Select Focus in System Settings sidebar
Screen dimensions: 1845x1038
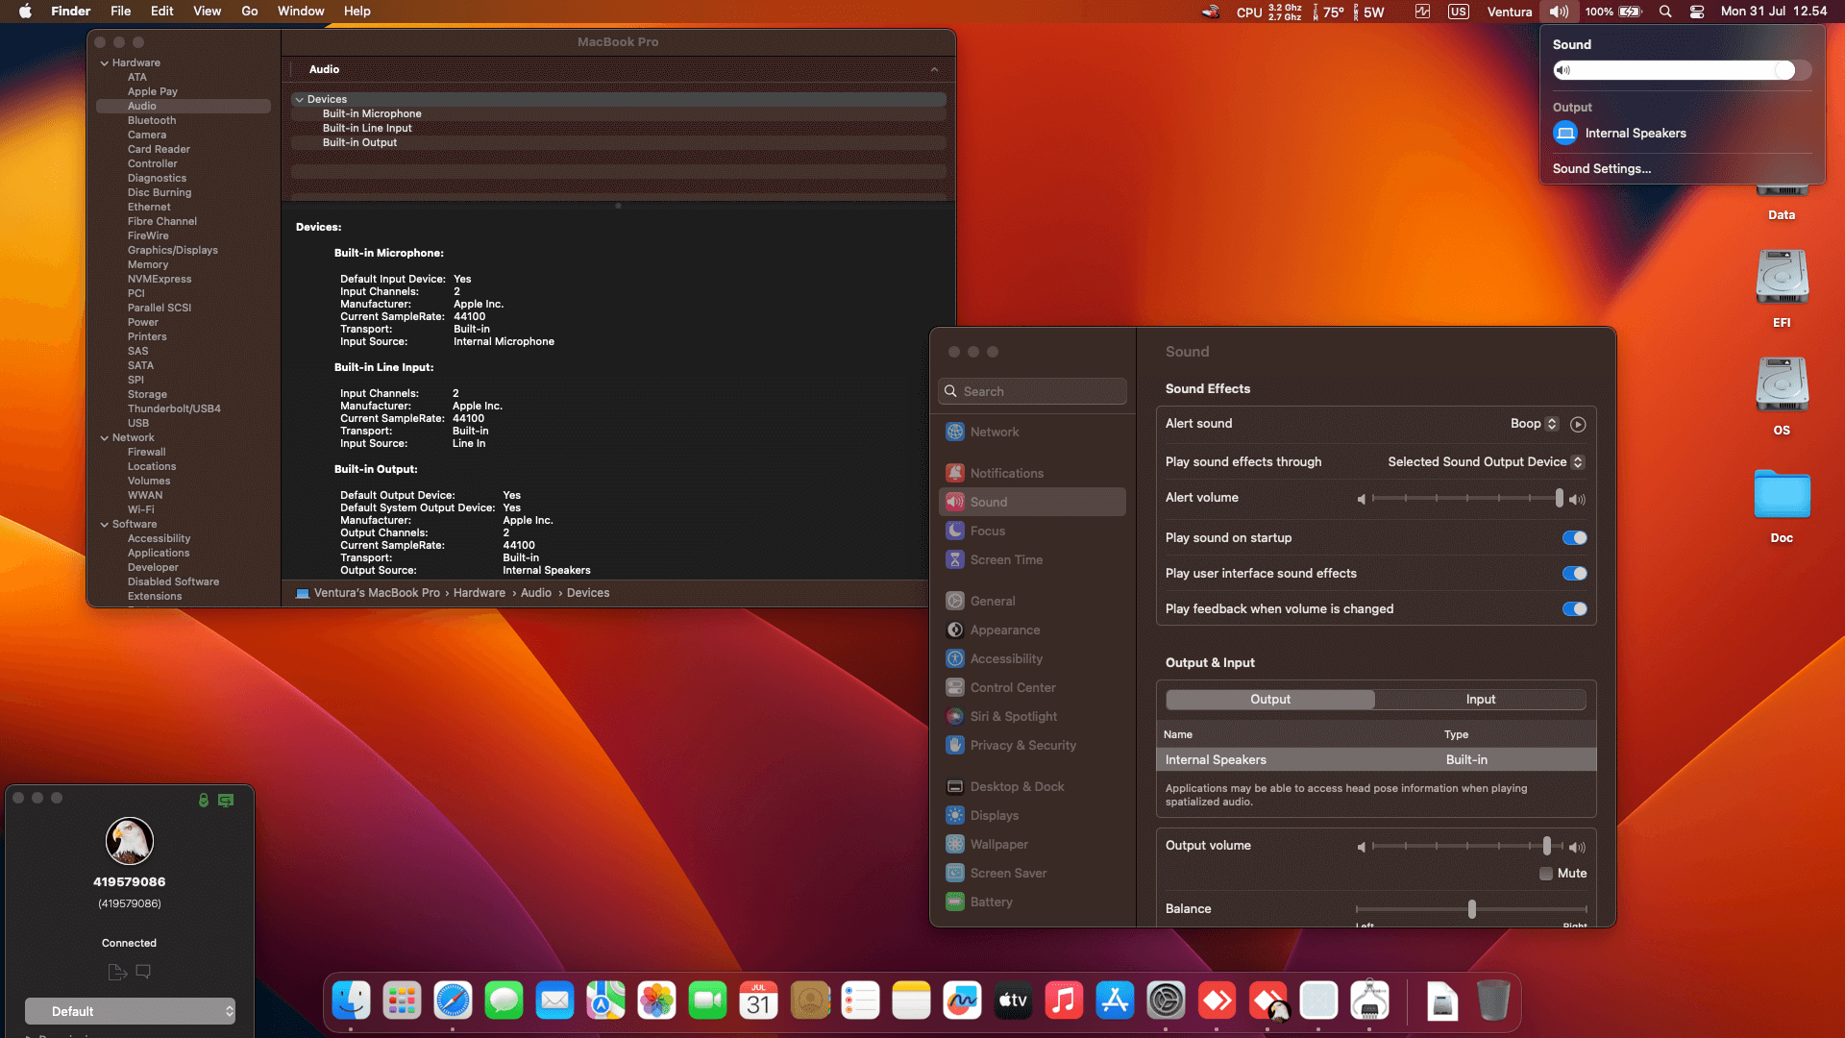(x=1032, y=531)
